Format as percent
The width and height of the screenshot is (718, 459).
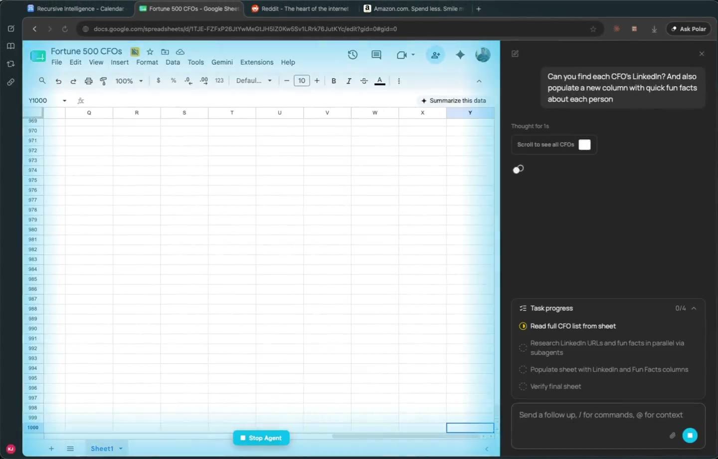pyautogui.click(x=174, y=80)
